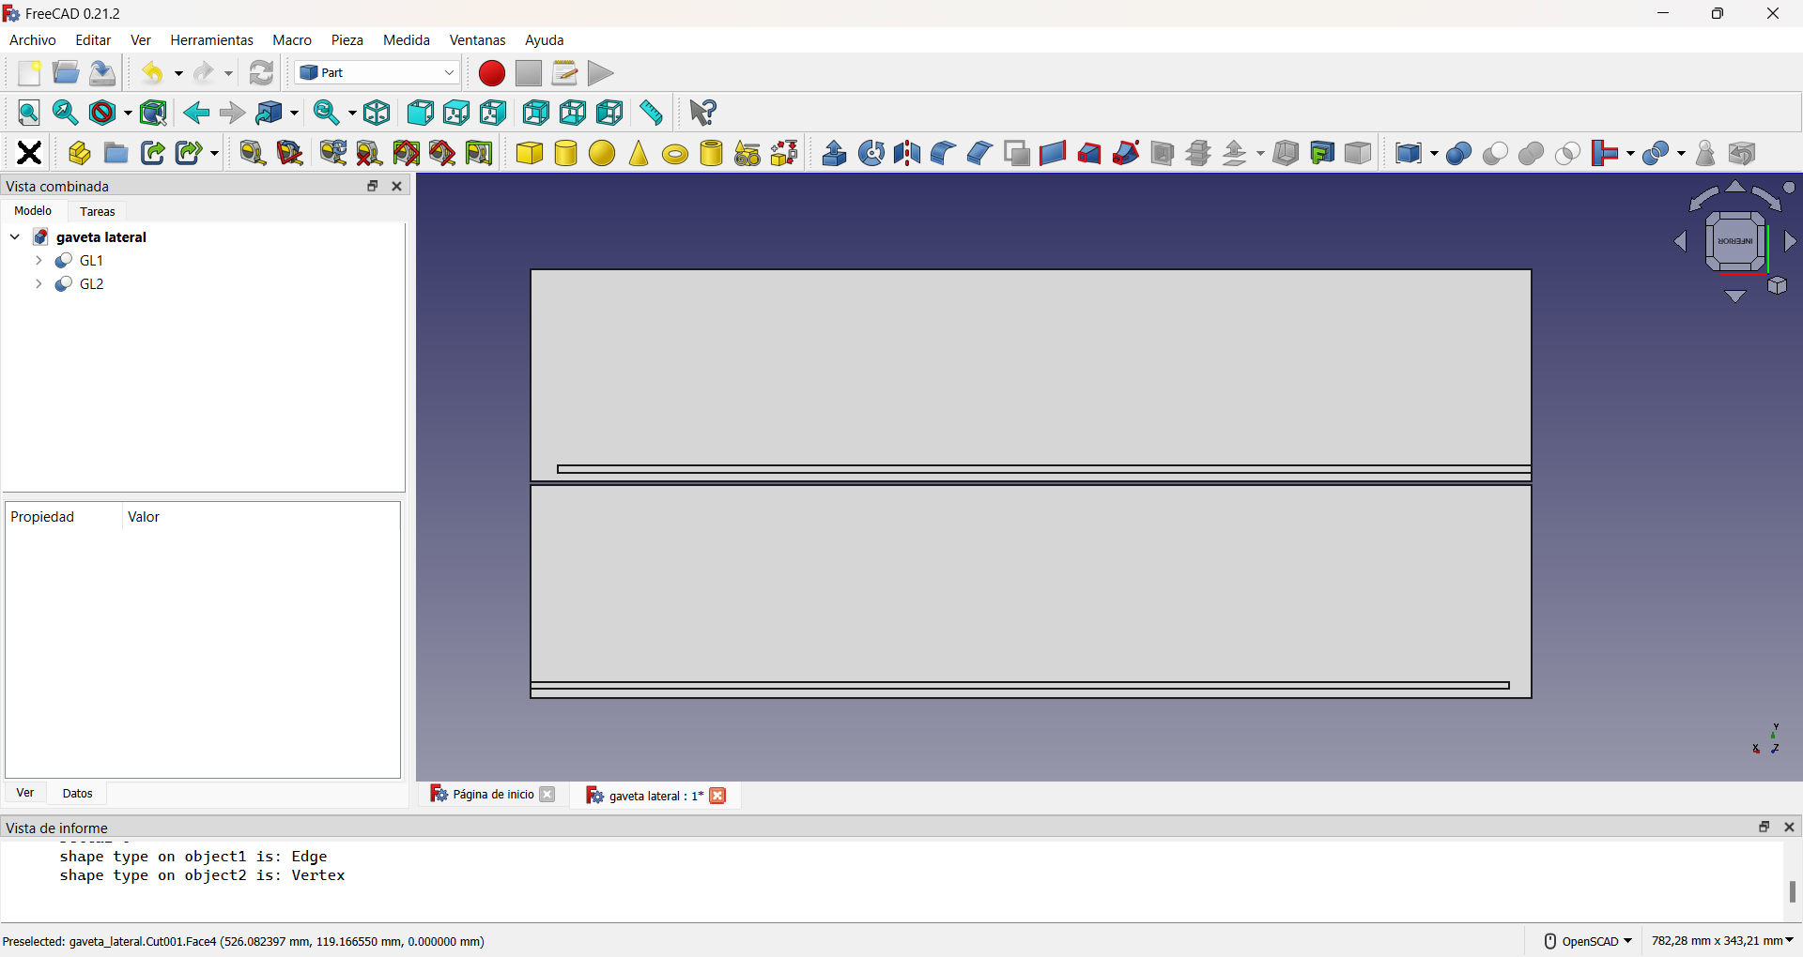Switch to Página de inicio tab
This screenshot has width=1803, height=957.
click(493, 795)
